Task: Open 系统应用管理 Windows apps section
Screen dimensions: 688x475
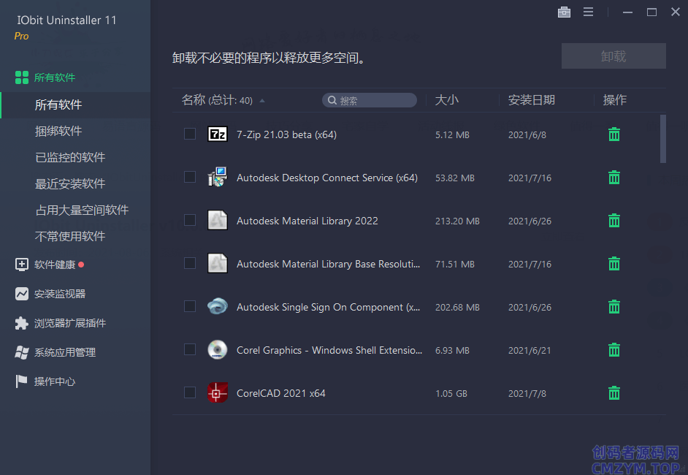Action: click(64, 352)
